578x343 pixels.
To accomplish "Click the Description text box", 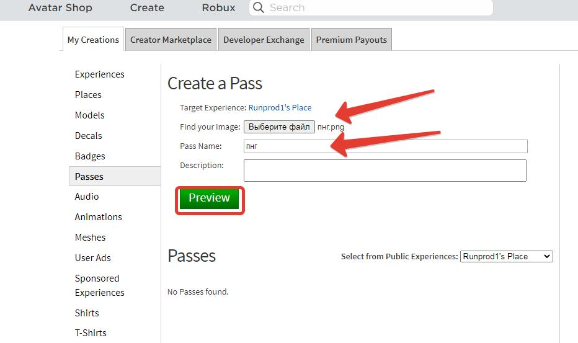I will coord(385,171).
